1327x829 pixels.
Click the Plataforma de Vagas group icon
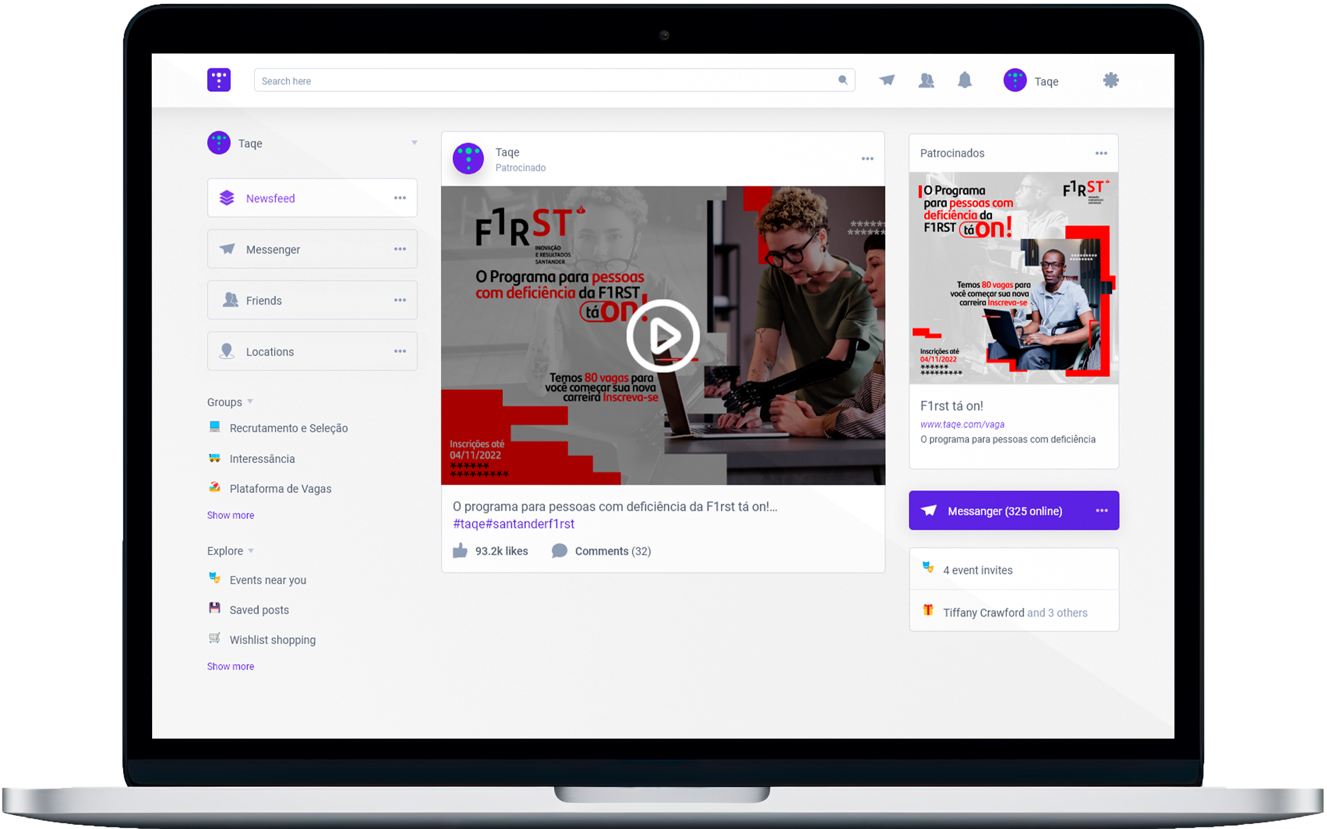215,487
